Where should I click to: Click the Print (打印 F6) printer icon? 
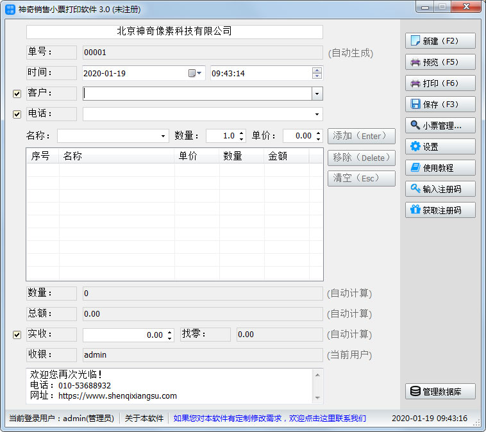(x=415, y=83)
